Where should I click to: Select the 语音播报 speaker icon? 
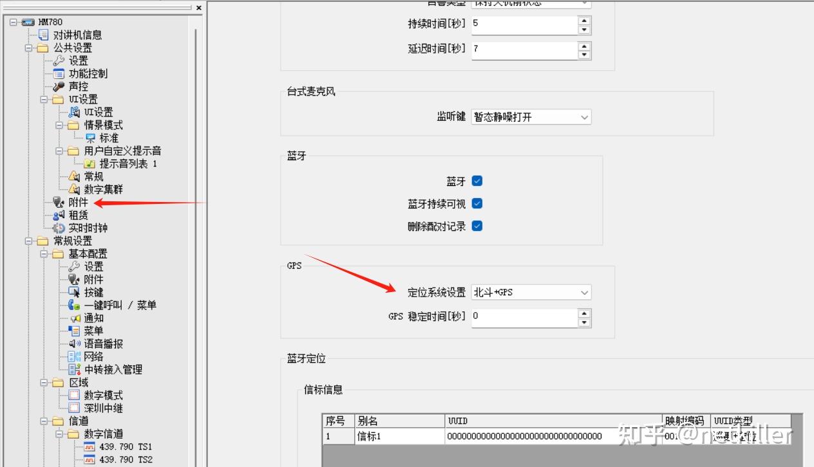[74, 343]
